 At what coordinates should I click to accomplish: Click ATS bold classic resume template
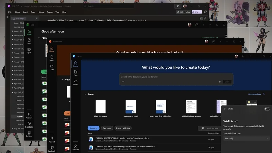click(x=191, y=108)
